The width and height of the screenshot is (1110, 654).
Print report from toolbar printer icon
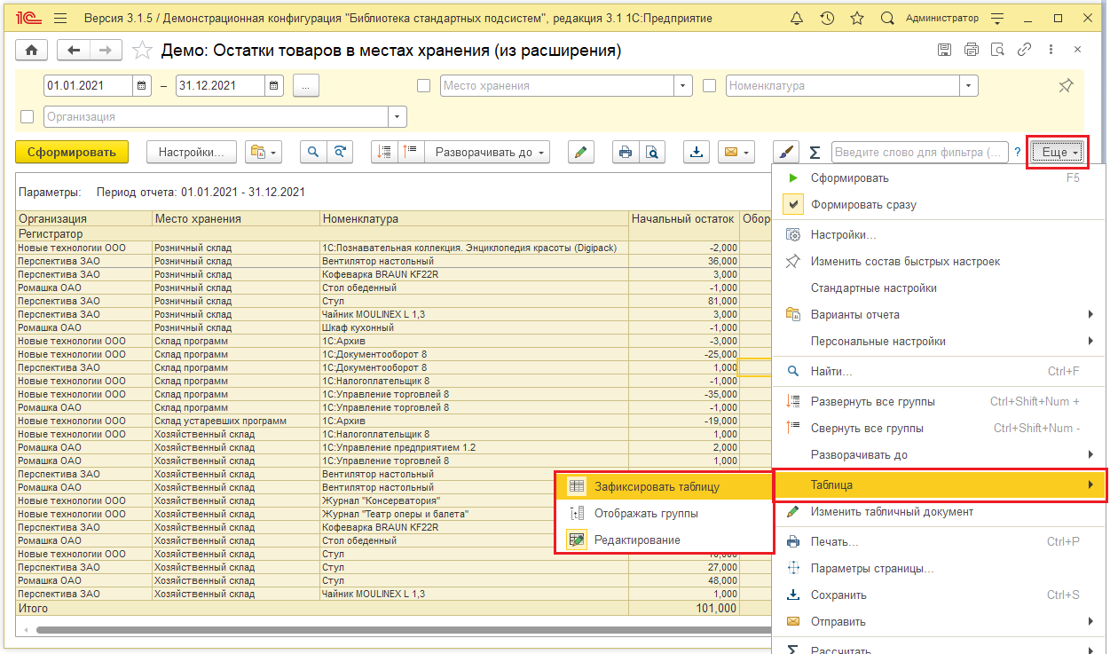click(626, 153)
